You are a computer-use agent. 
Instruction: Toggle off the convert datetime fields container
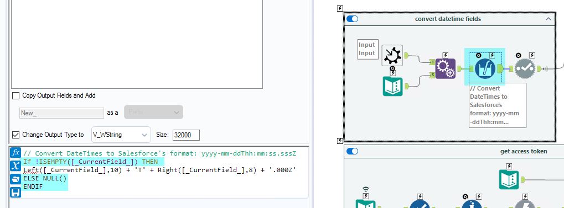pyautogui.click(x=352, y=19)
